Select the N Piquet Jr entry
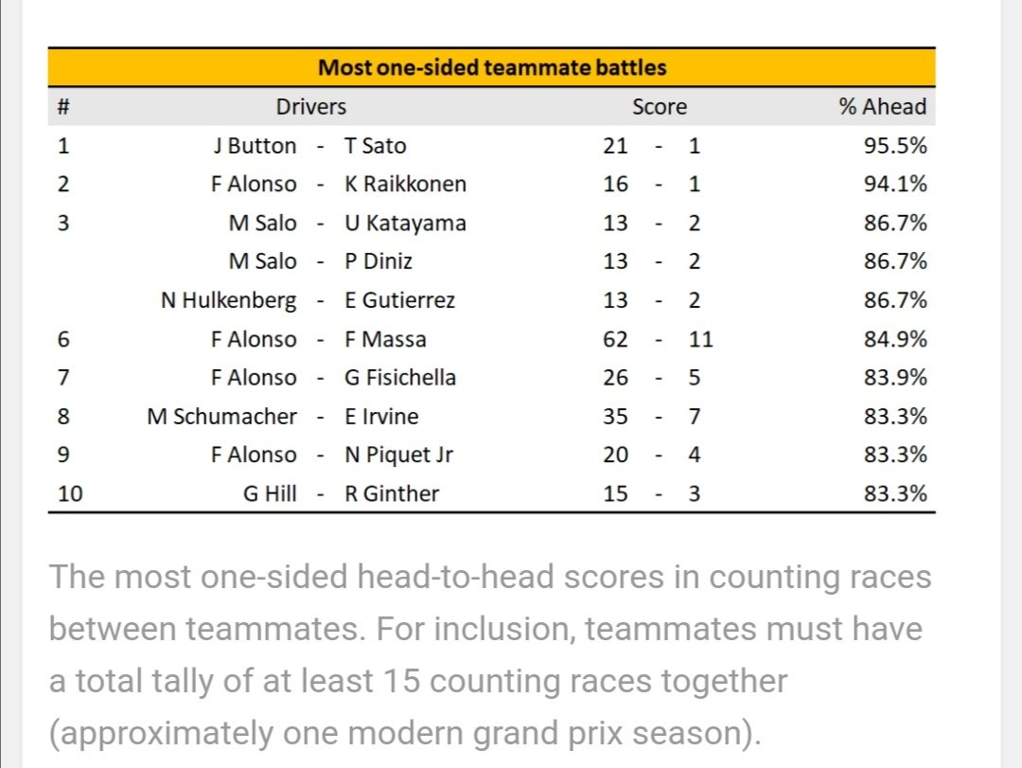Screen dimensions: 1022x768 [398, 455]
